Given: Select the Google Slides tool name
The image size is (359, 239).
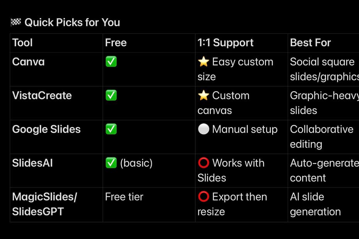Looking at the screenshot, I should click(46, 129).
